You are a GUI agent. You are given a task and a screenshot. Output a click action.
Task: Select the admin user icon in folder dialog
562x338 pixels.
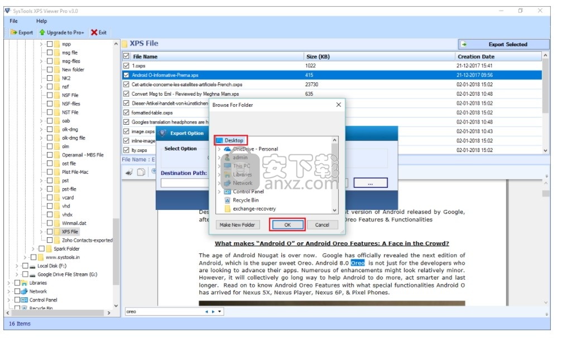point(227,158)
